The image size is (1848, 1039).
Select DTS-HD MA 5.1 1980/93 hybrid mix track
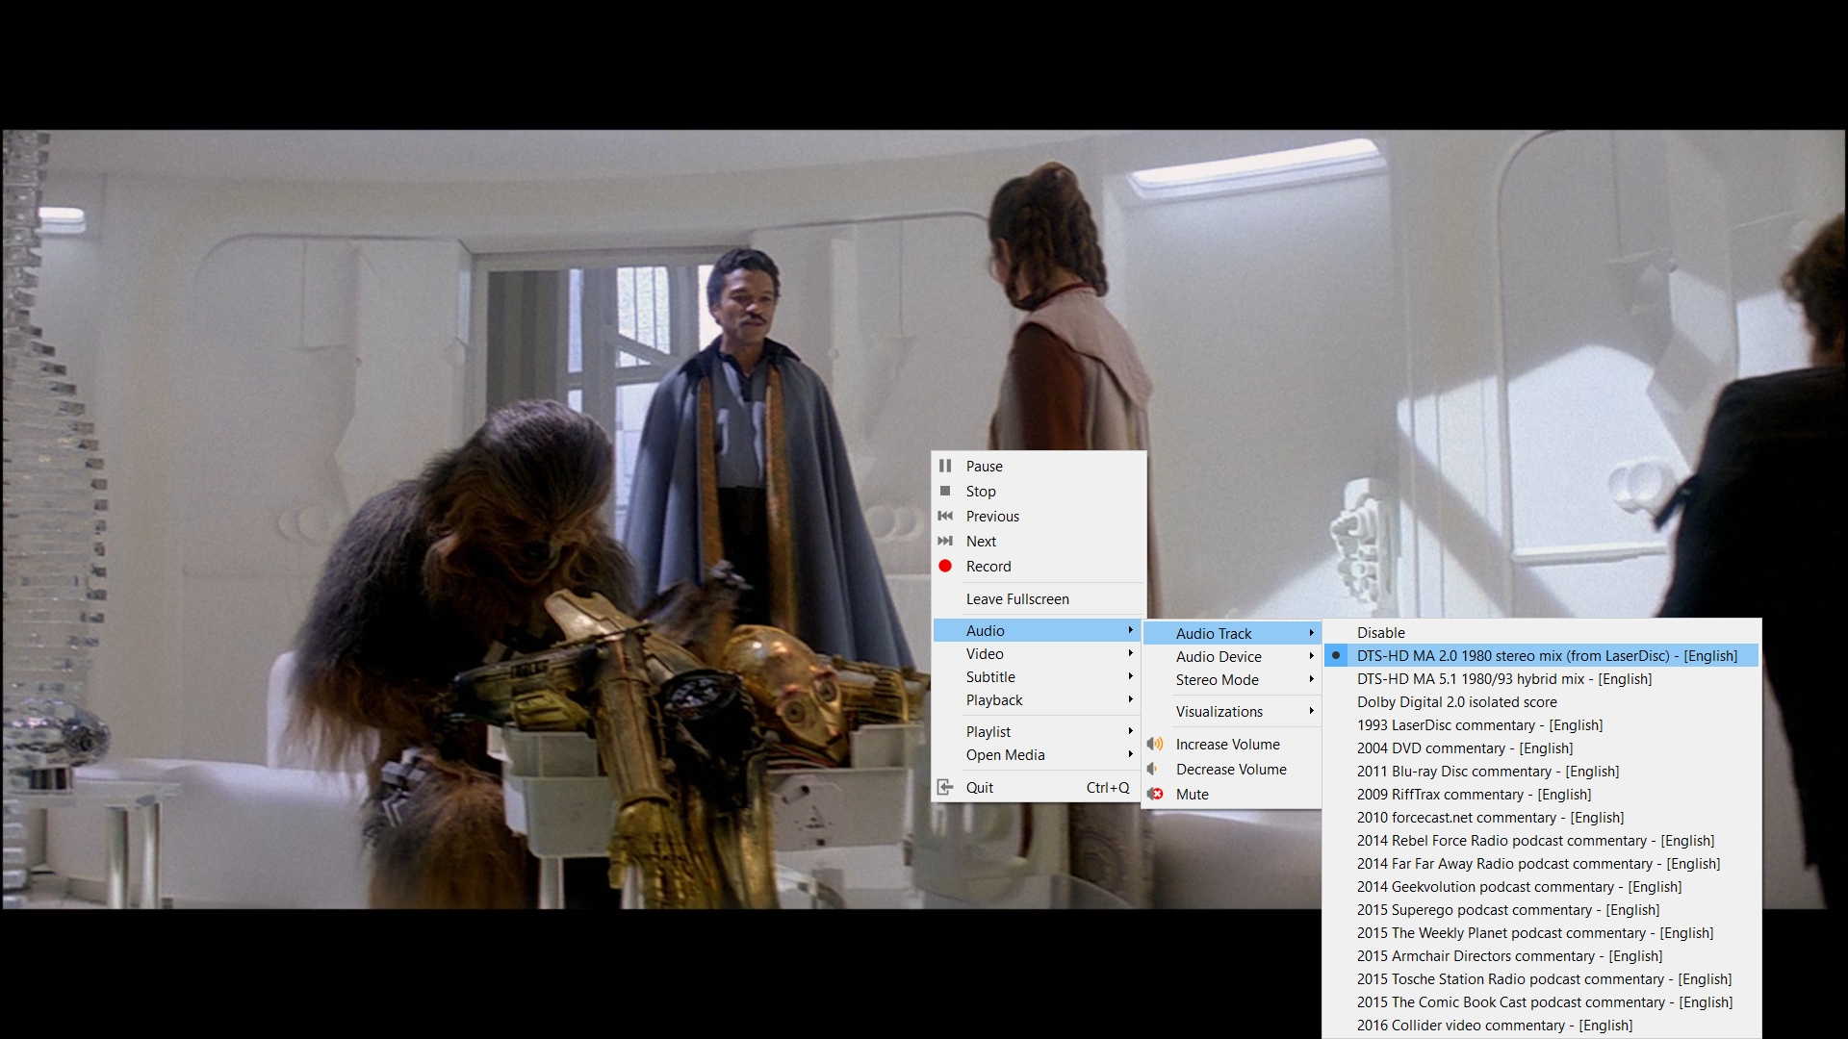click(1542, 678)
